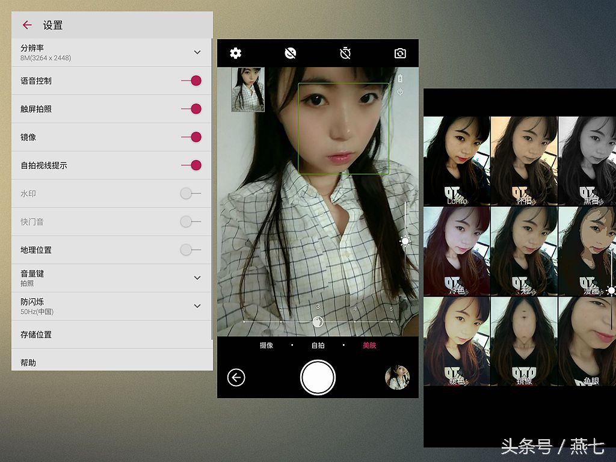Tap the face focus box in the viewfinder
This screenshot has height=462, width=616.
343,129
